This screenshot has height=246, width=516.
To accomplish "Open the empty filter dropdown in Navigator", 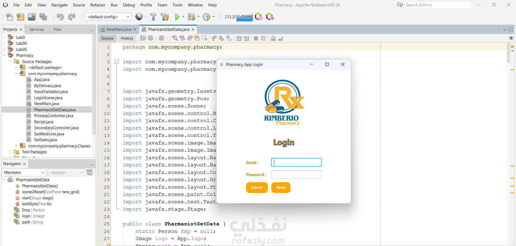I will tap(66, 172).
